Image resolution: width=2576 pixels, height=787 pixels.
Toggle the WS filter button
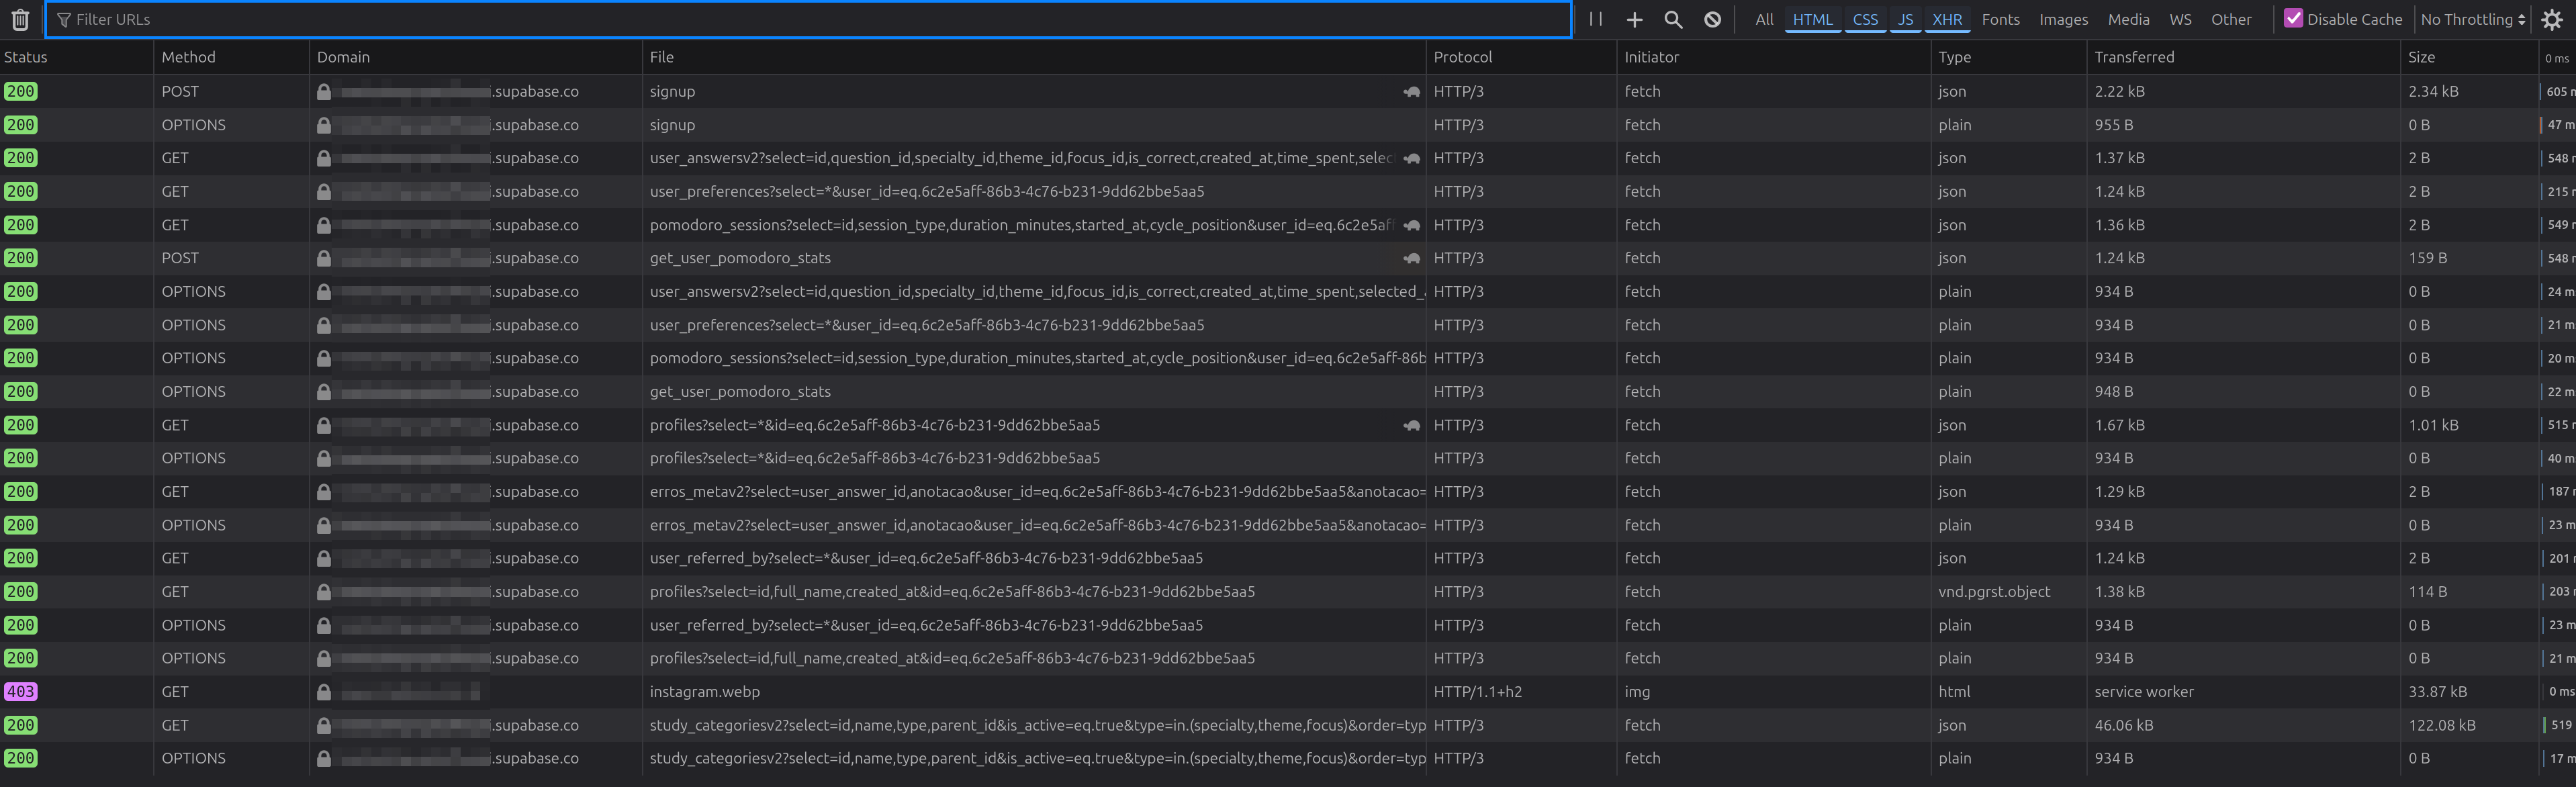2180,20
